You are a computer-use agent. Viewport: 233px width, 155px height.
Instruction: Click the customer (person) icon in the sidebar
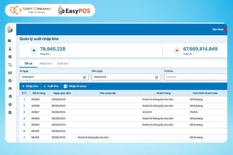[10, 49]
